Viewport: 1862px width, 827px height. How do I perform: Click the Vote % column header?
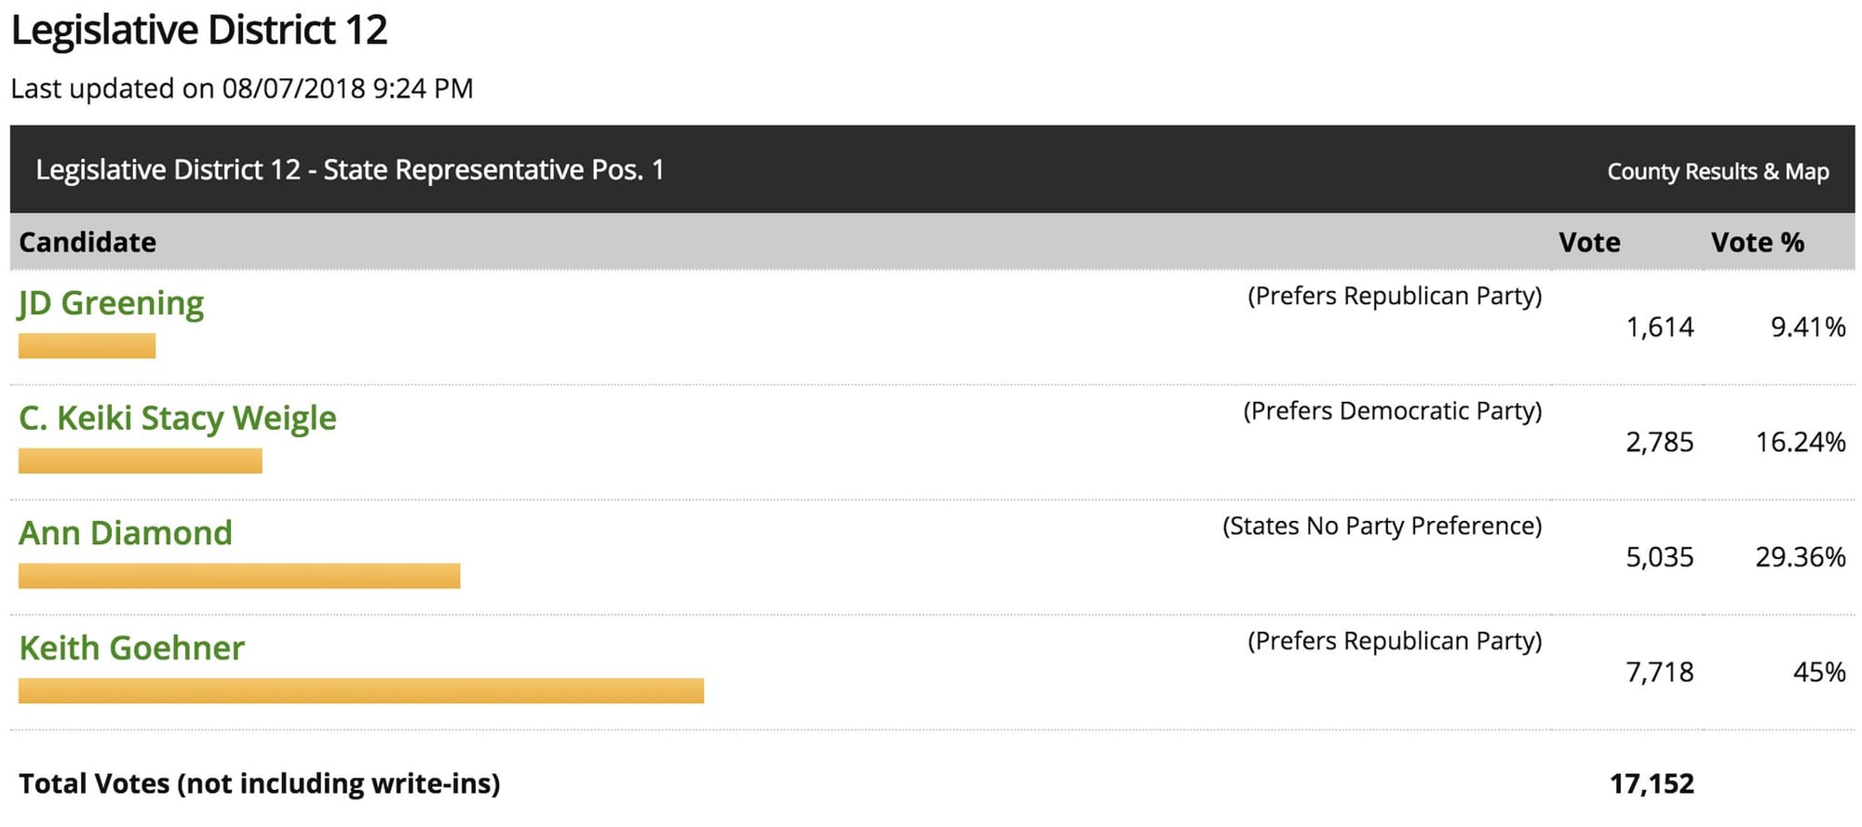tap(1757, 243)
